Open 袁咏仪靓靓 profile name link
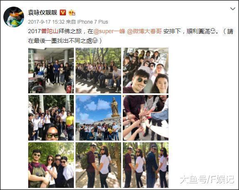Viewport: 239px width, 190px height. click(x=42, y=12)
